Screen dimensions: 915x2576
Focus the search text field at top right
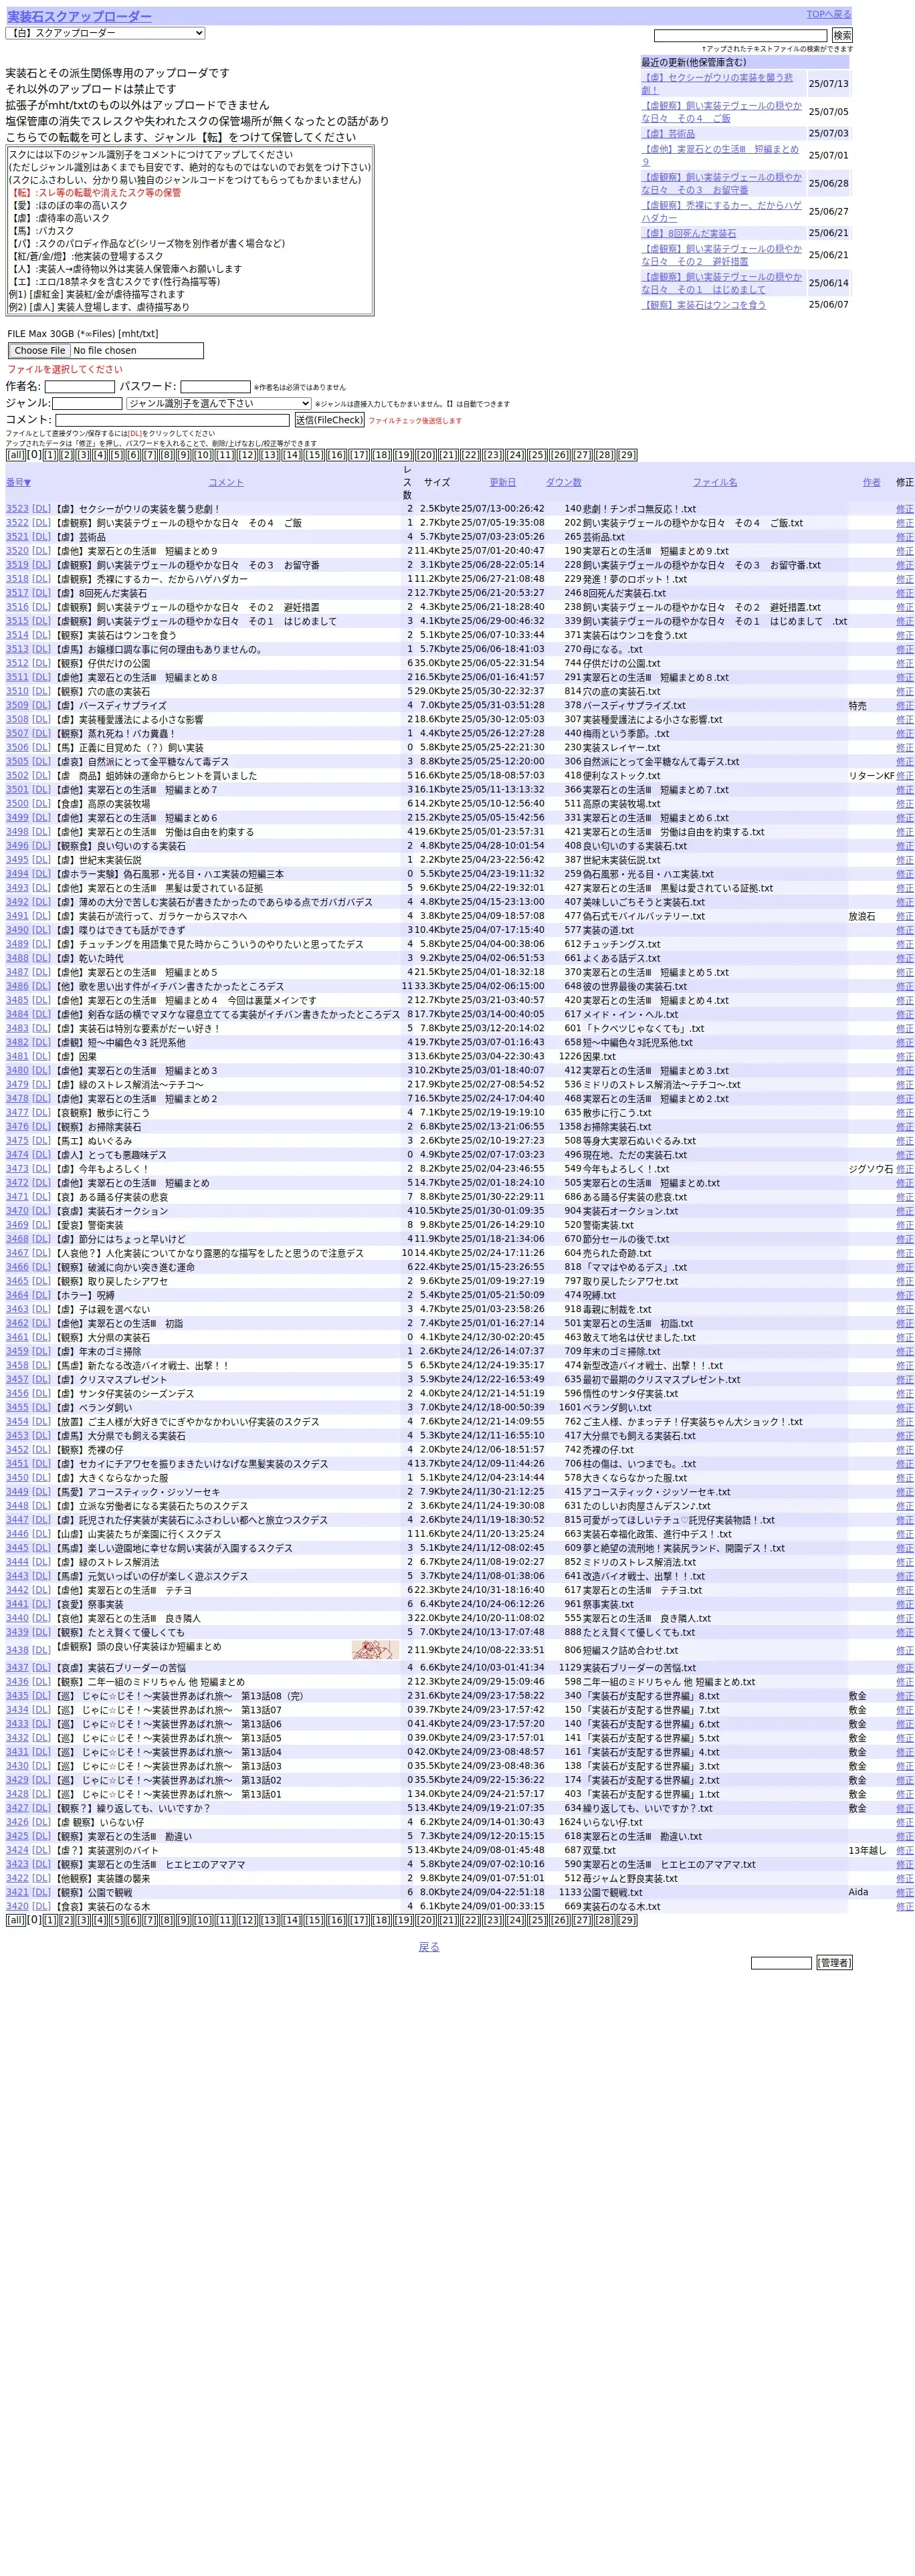[740, 35]
